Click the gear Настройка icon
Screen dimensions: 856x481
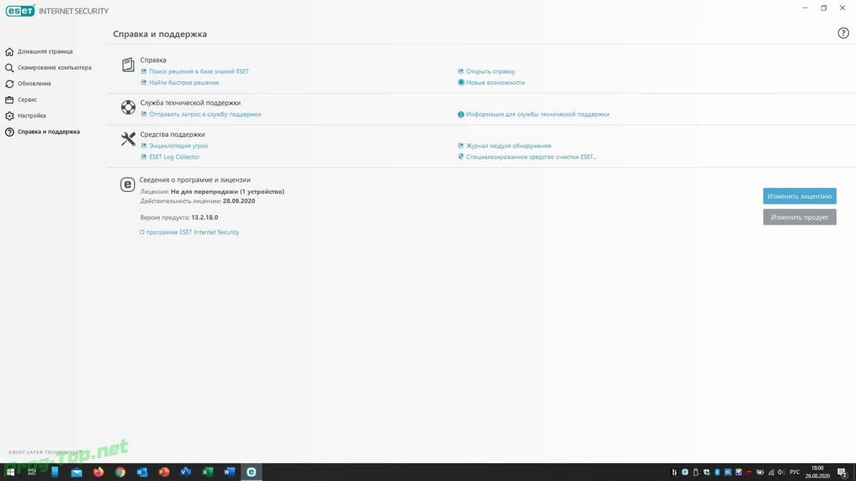tap(9, 115)
